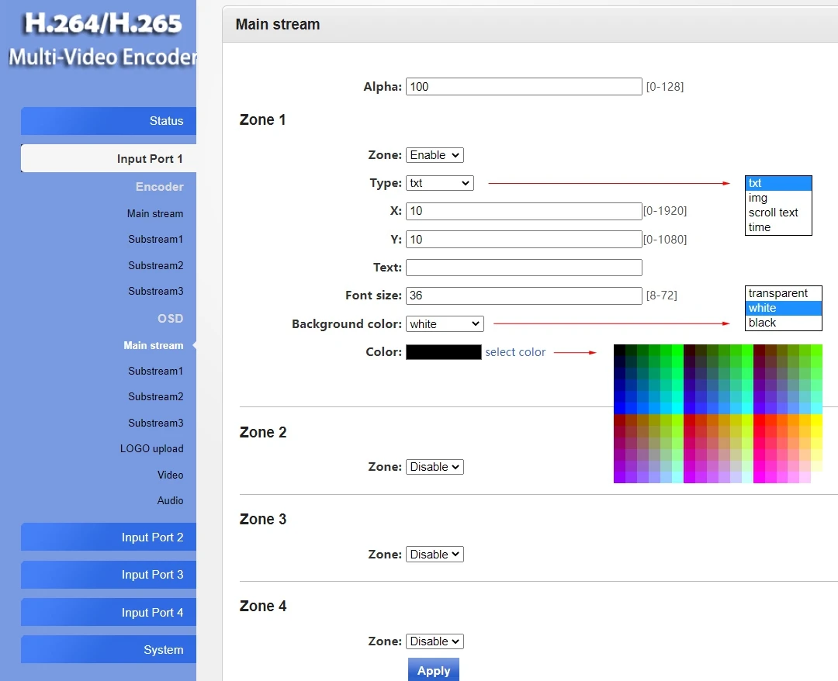Click the "select color" link
Viewport: 838px width, 681px height.
515,351
